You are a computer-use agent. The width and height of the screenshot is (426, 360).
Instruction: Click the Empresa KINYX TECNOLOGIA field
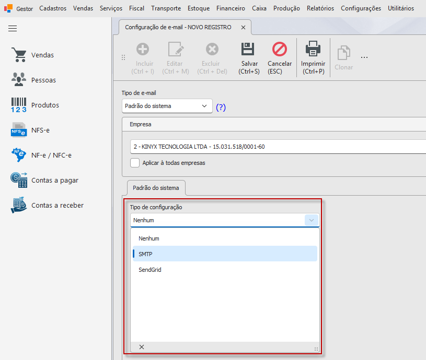(278, 147)
